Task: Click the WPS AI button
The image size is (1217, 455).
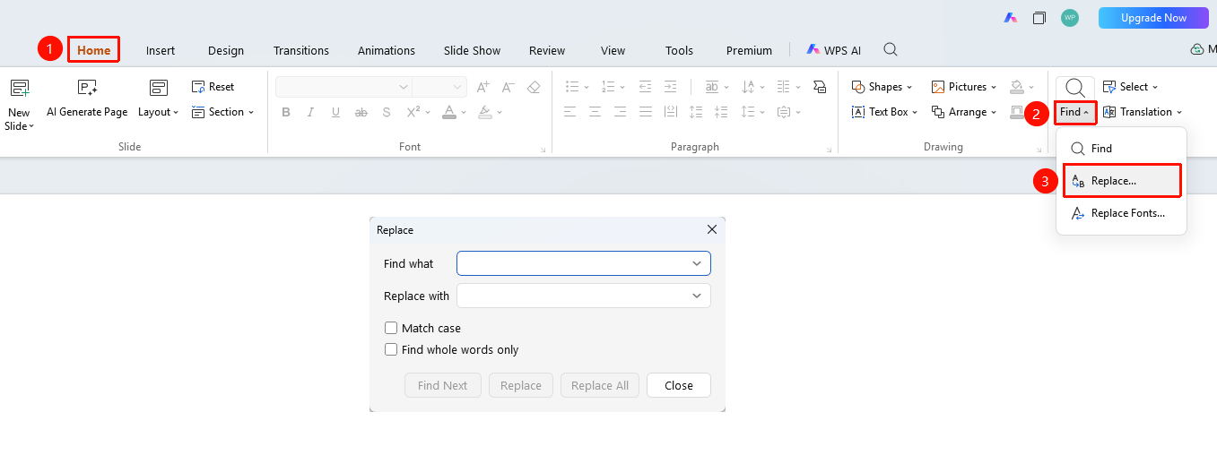Action: coord(833,50)
